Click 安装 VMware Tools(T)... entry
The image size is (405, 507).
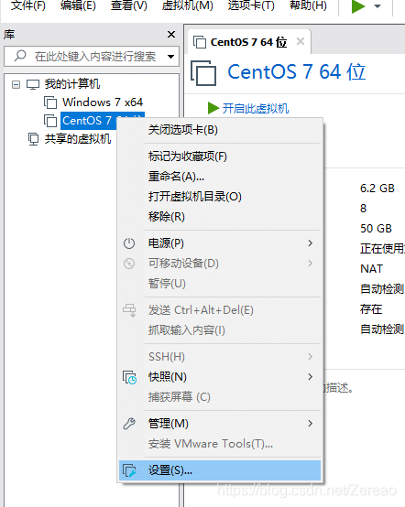(220, 444)
